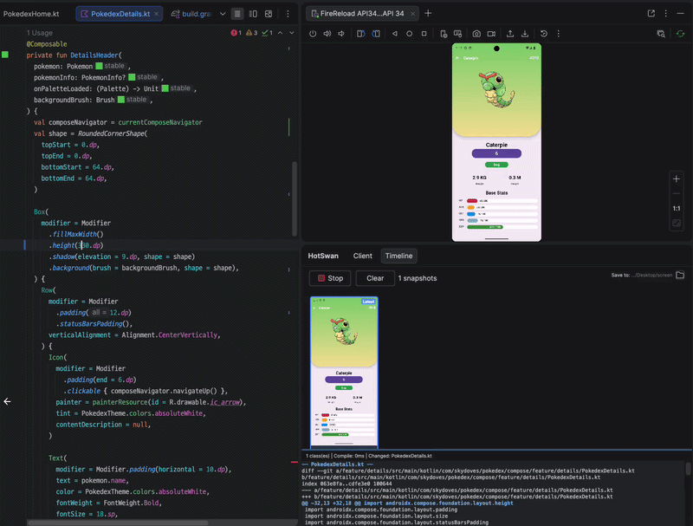Viewport: 693px width, 526px height.
Task: Open emulator toolbar more-options menu
Action: coord(558,34)
